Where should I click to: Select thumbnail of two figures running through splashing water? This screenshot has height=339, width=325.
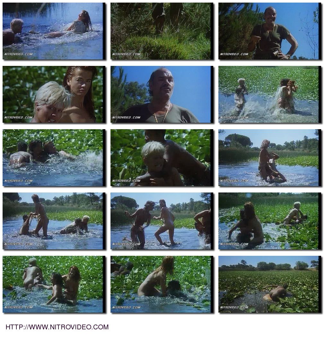[268, 94]
